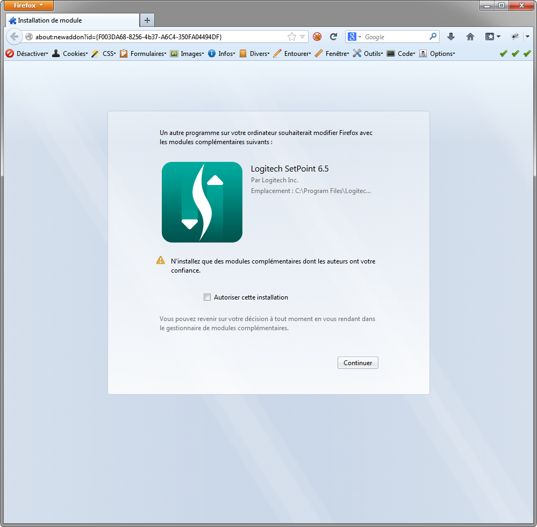Click the Logitech SetPoint add-on logo
The width and height of the screenshot is (537, 527).
click(202, 202)
